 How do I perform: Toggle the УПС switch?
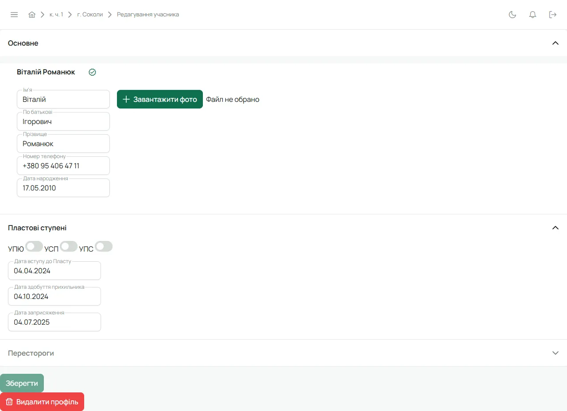point(104,246)
